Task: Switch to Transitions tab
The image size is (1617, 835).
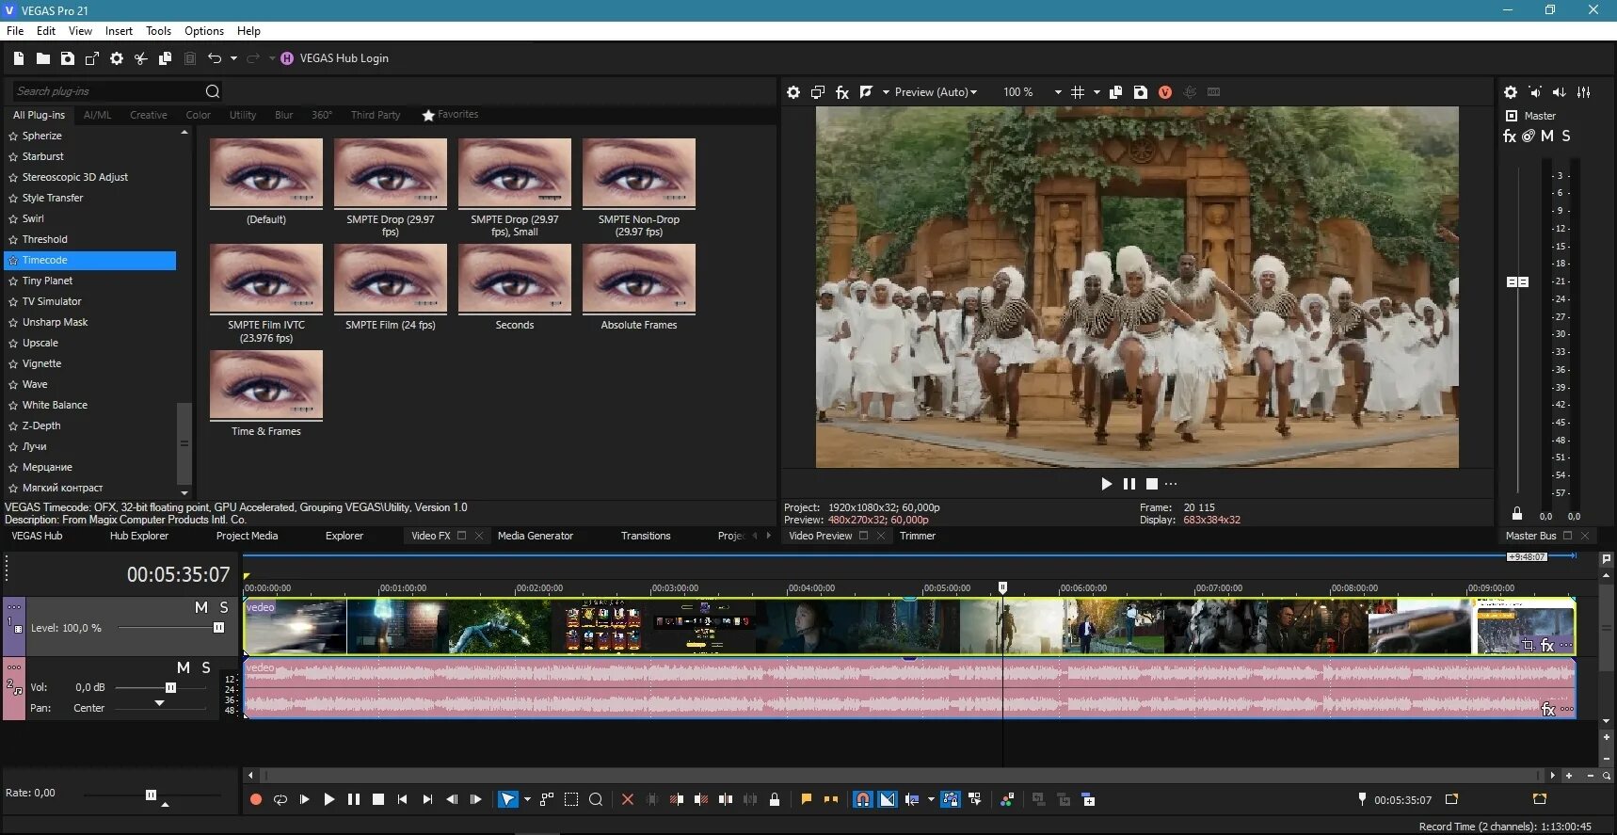Action: tap(646, 536)
